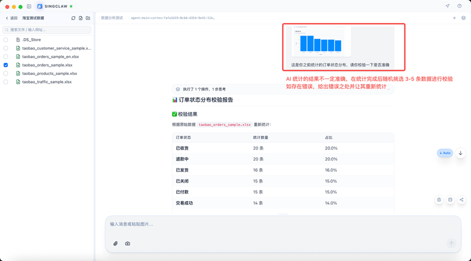Click the 返回 back button

pos(11,18)
